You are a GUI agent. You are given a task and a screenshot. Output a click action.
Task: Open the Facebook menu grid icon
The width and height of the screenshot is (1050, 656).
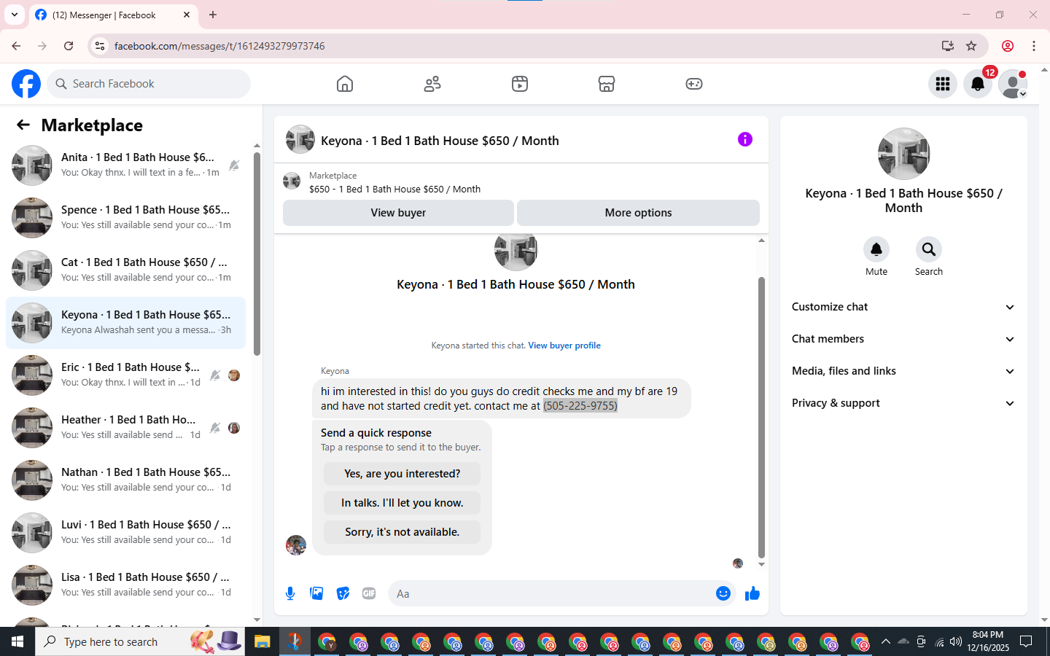click(943, 84)
